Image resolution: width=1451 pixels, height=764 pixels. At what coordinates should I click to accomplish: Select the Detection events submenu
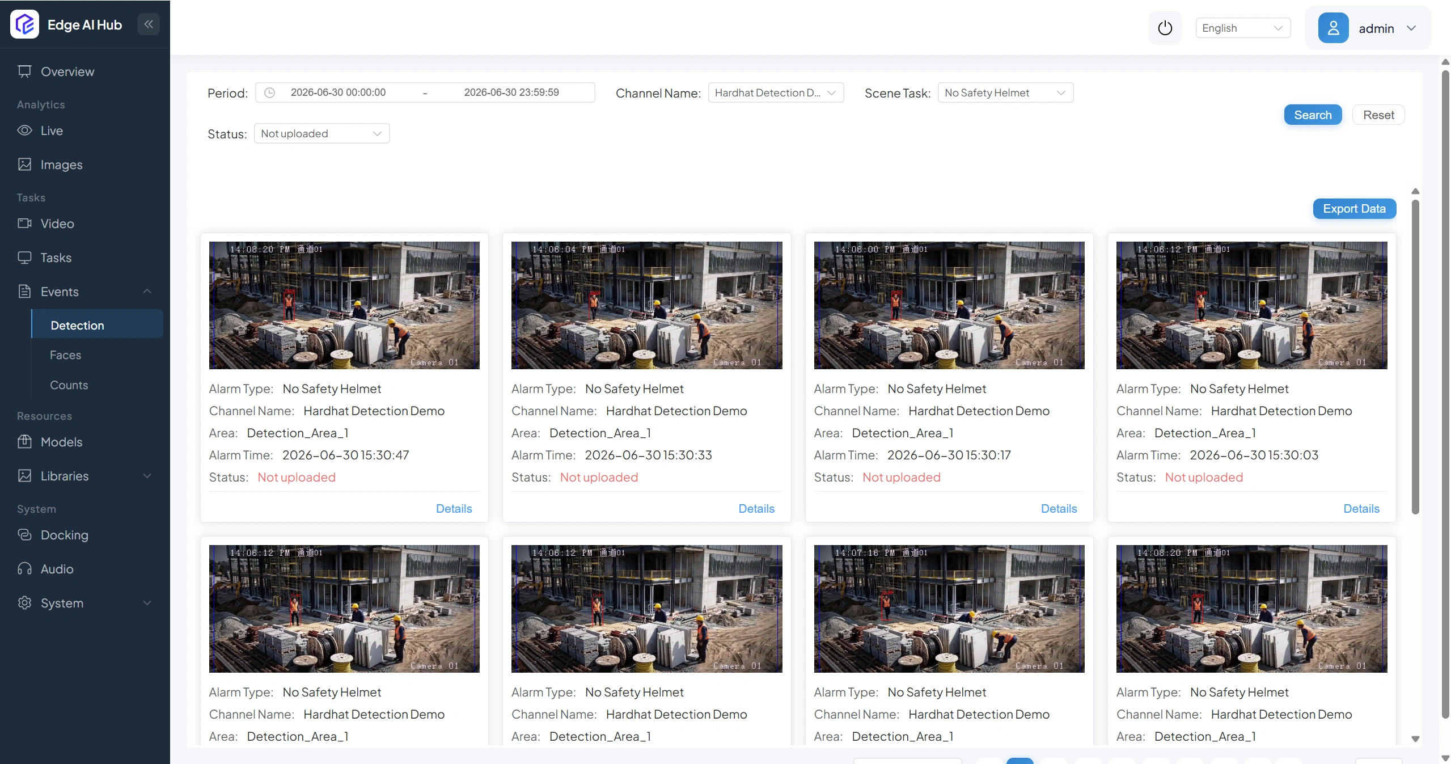pos(97,324)
